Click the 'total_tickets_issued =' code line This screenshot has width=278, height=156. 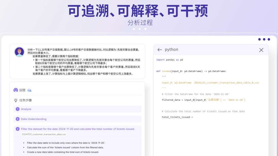pos(177,117)
